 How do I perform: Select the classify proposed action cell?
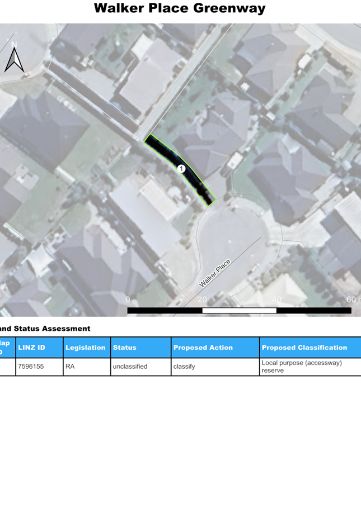pyautogui.click(x=215, y=367)
